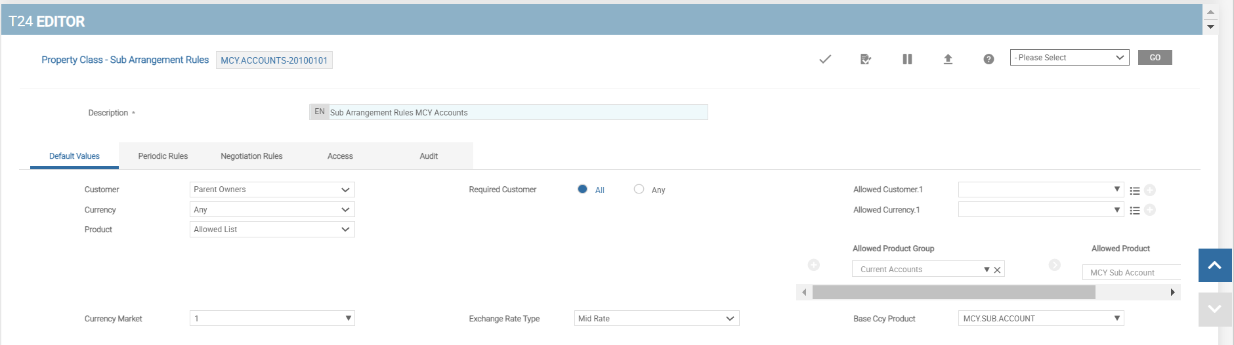Image resolution: width=1234 pixels, height=345 pixels.
Task: Click the horizontal scrollbar right arrow
Action: coord(1172,293)
